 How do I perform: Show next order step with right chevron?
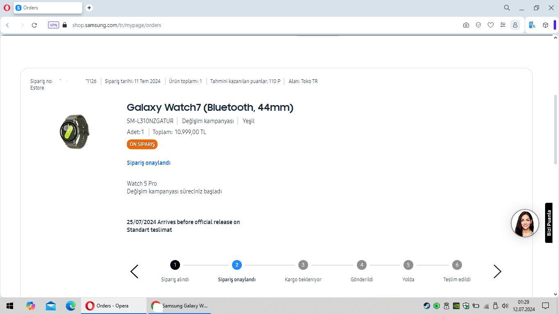point(497,271)
